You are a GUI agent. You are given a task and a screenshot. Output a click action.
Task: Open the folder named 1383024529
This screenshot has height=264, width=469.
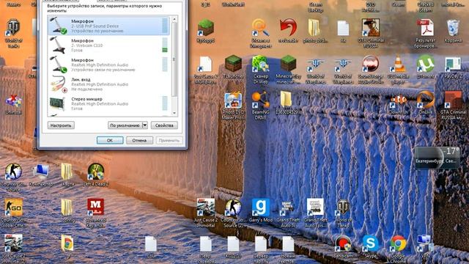click(287, 103)
